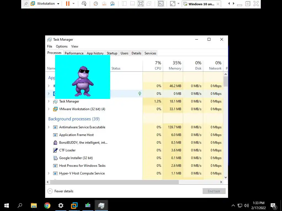Click the Antimalware Service Executable icon
Screen dimensions: 282x211
click(55, 127)
